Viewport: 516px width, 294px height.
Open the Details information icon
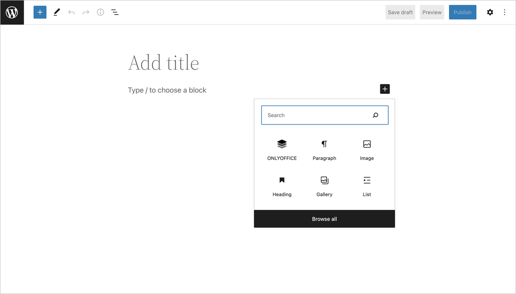(x=100, y=12)
